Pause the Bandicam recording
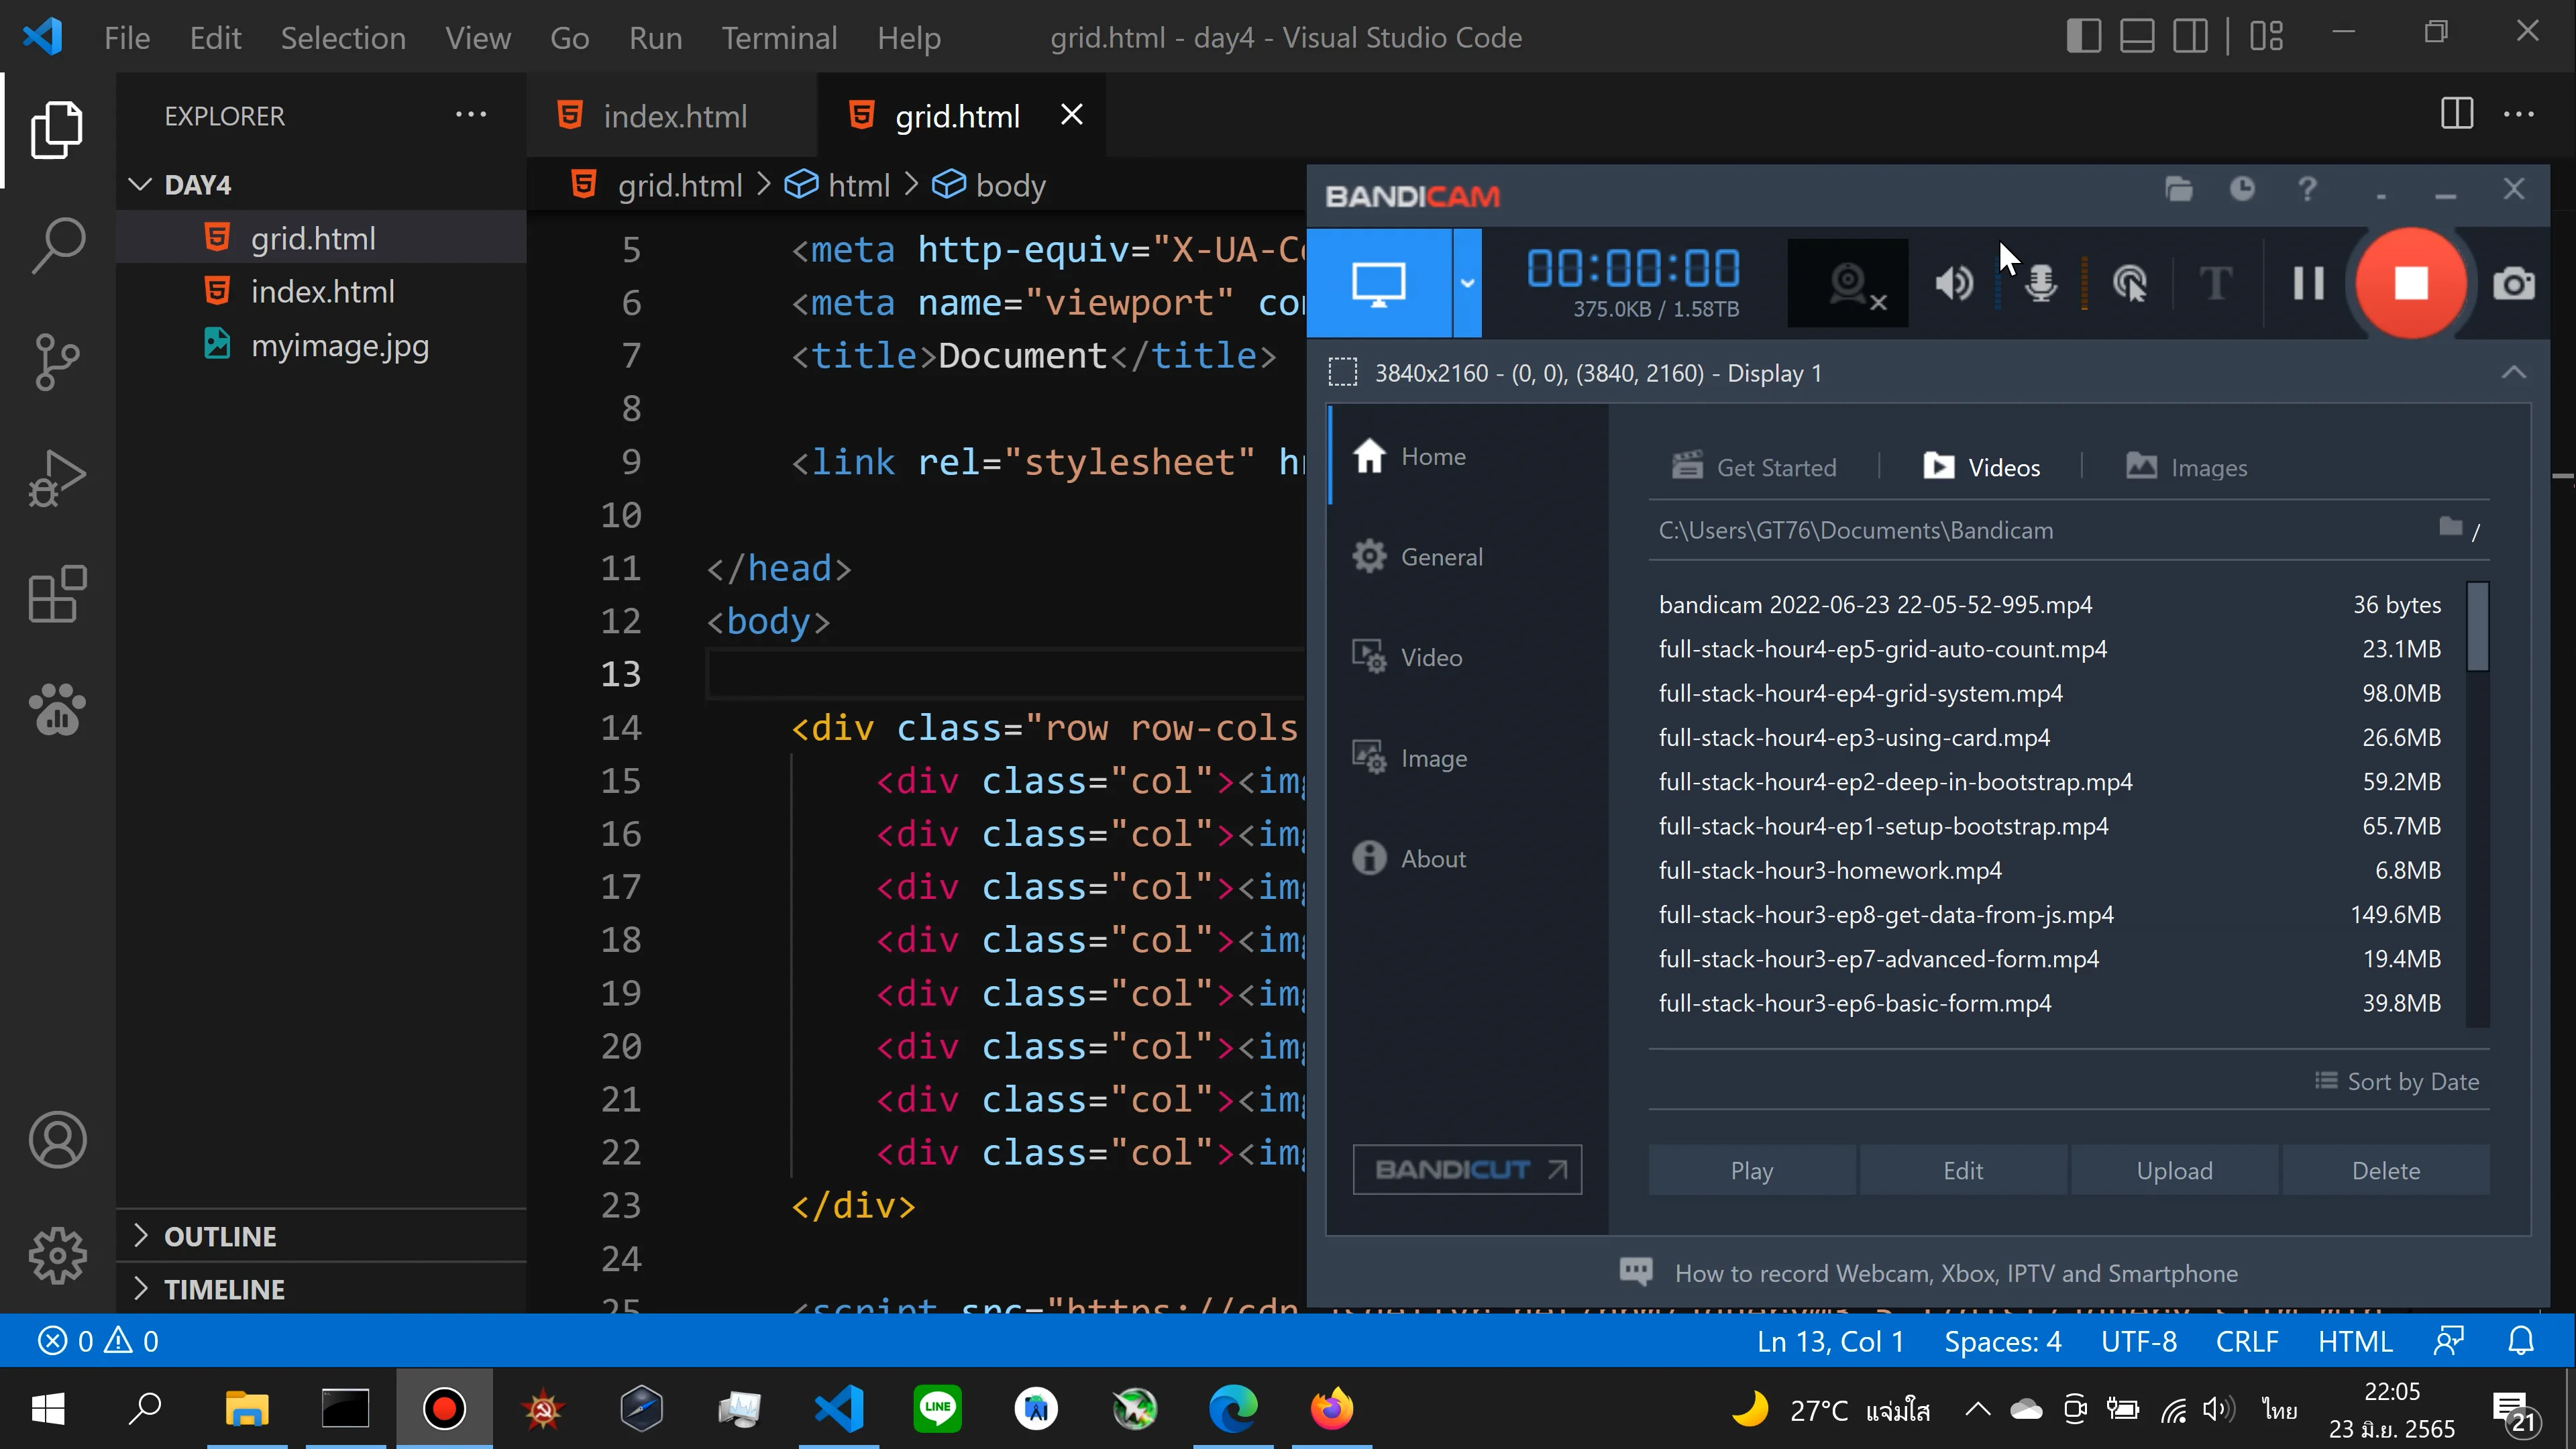 pos(2308,283)
